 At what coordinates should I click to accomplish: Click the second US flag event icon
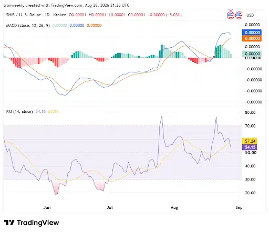coord(239,15)
